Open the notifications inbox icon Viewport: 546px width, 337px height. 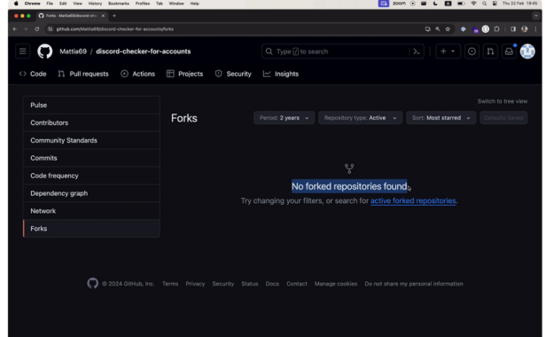[x=509, y=51]
